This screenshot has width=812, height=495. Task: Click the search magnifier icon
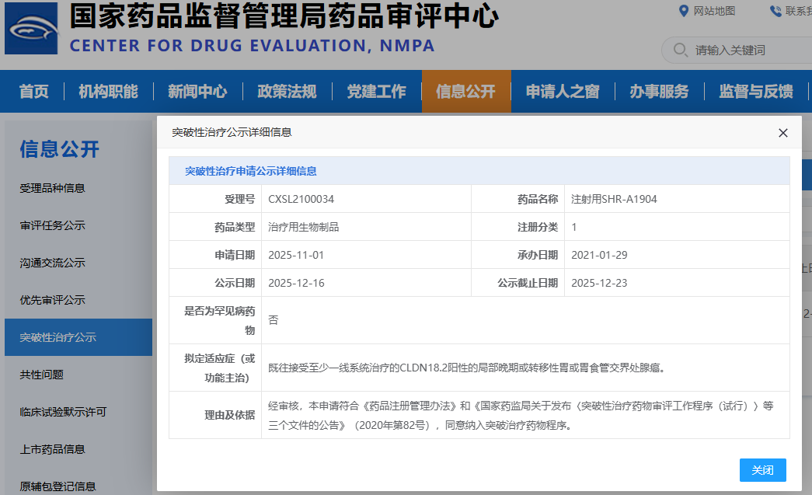[x=681, y=50]
